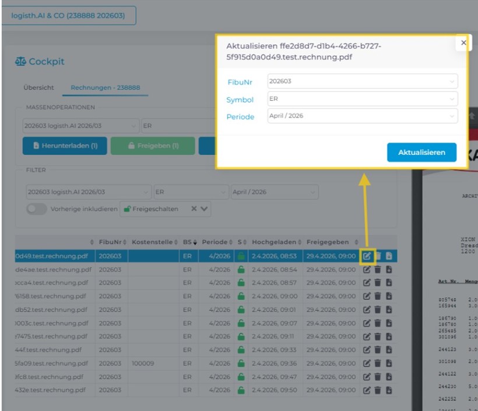The height and width of the screenshot is (411, 478).
Task: Trash the cca4.test.rechnung.pdf entry
Action: point(377,282)
